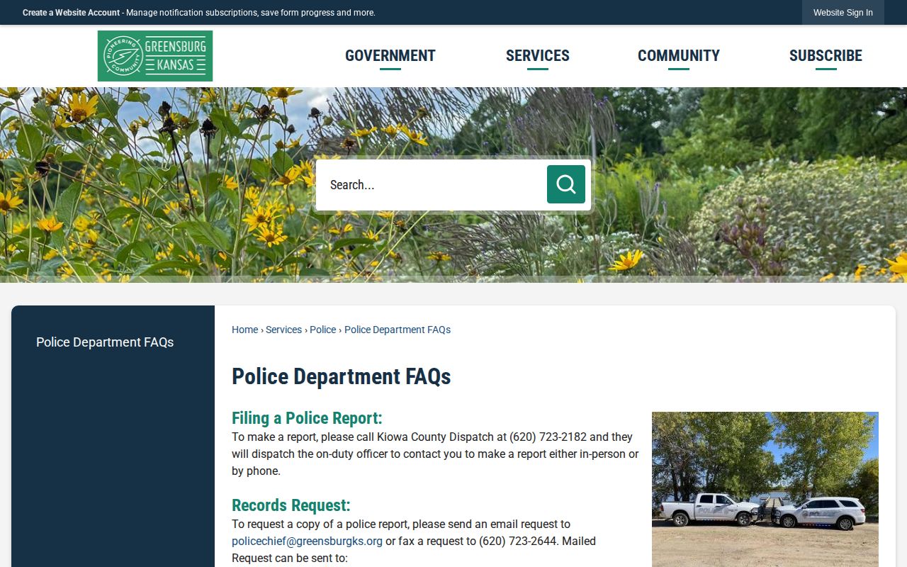The height and width of the screenshot is (567, 907).
Task: Click the Website Sign In button
Action: pyautogui.click(x=843, y=13)
